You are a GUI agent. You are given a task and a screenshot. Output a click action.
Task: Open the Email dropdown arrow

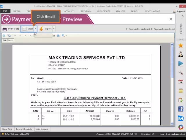(x=35, y=29)
